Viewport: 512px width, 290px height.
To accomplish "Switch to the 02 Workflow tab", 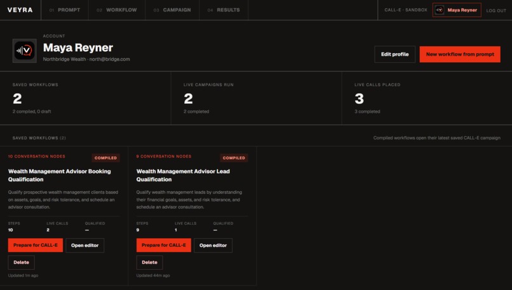I will pyautogui.click(x=117, y=9).
